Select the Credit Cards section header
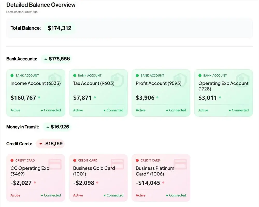The width and height of the screenshot is (259, 207). tap(19, 144)
